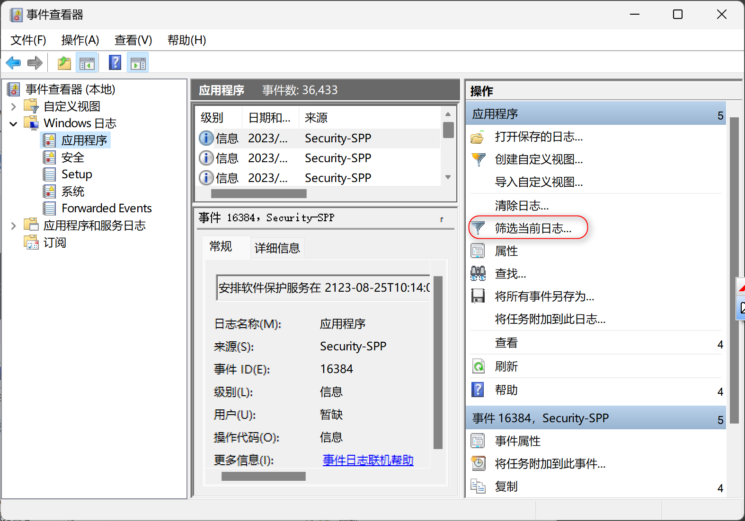Click the 筛选当前日志 funnel icon
Screen dimensions: 745x521
click(479, 228)
